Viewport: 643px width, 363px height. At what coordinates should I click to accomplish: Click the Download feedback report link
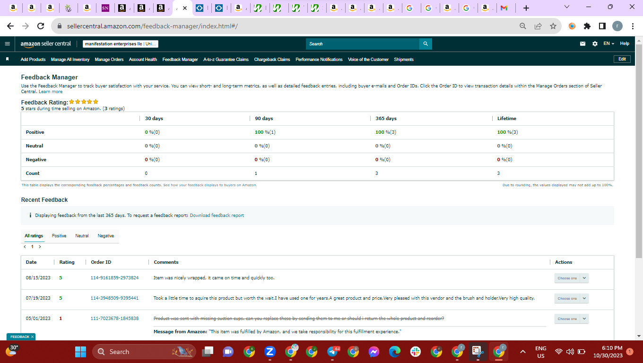point(217,216)
